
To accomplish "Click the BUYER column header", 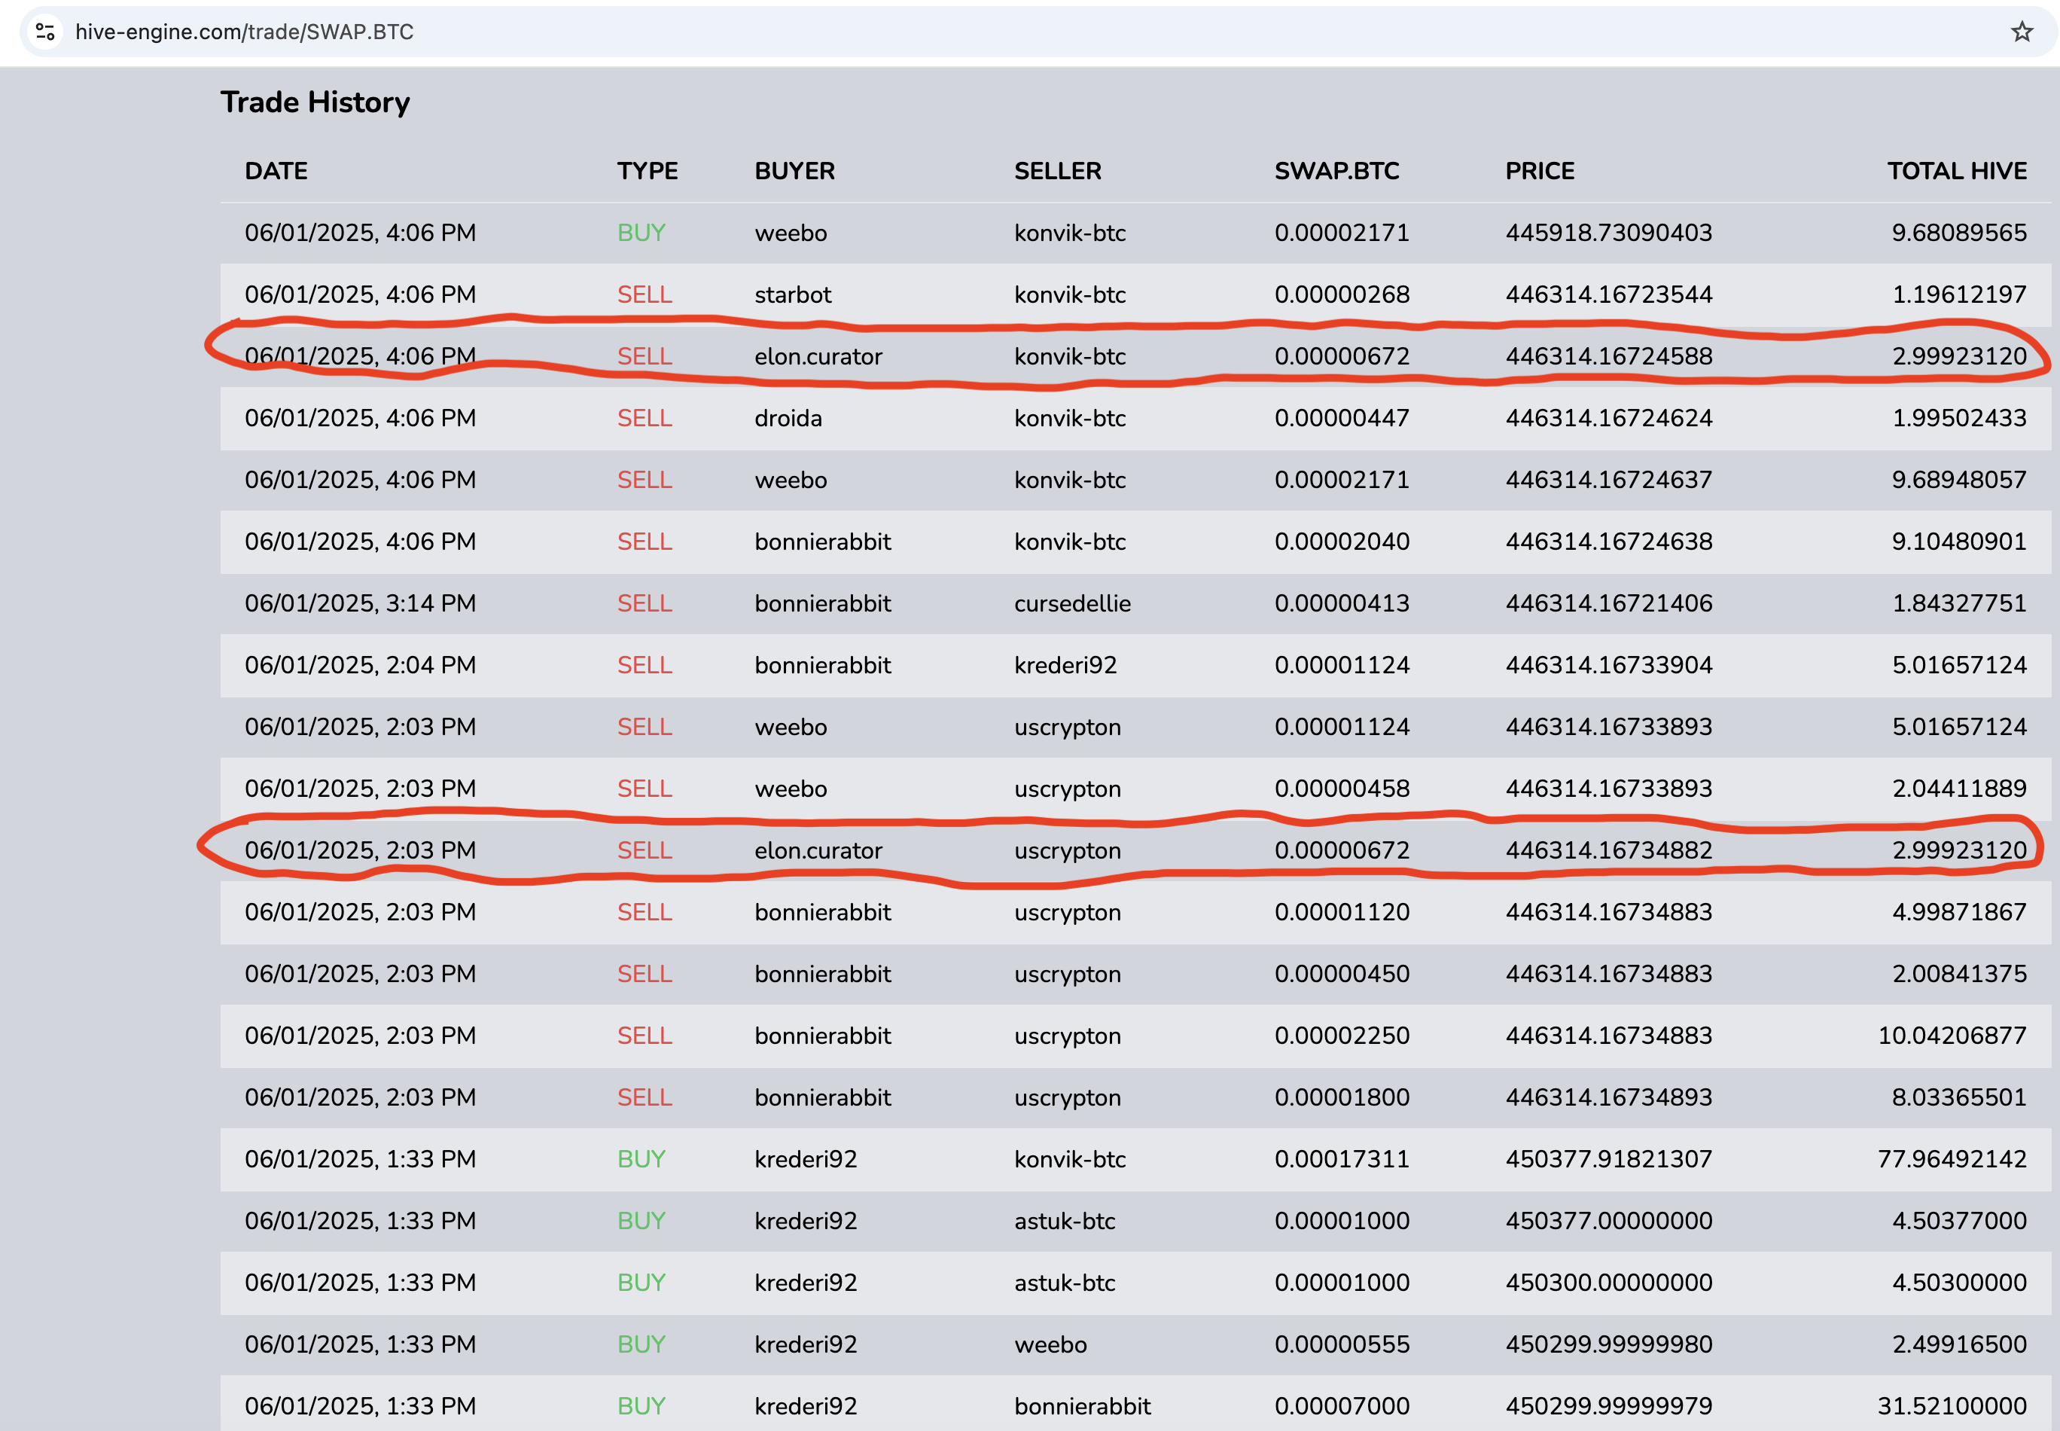I will (x=794, y=171).
